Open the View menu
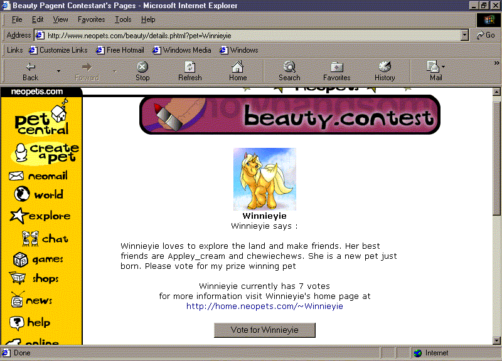Image resolution: width=502 pixels, height=361 pixels. pyautogui.click(x=60, y=19)
